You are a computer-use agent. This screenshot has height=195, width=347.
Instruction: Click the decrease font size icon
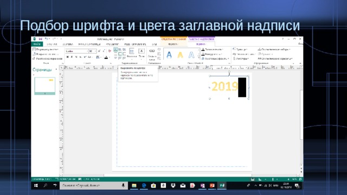(104, 51)
